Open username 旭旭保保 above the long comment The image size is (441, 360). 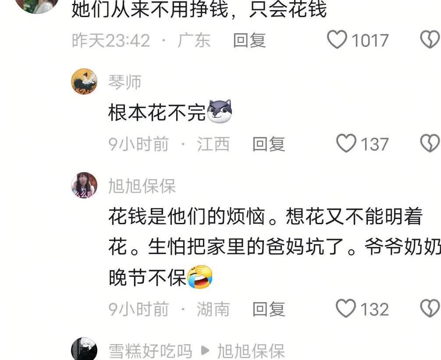[x=142, y=186]
